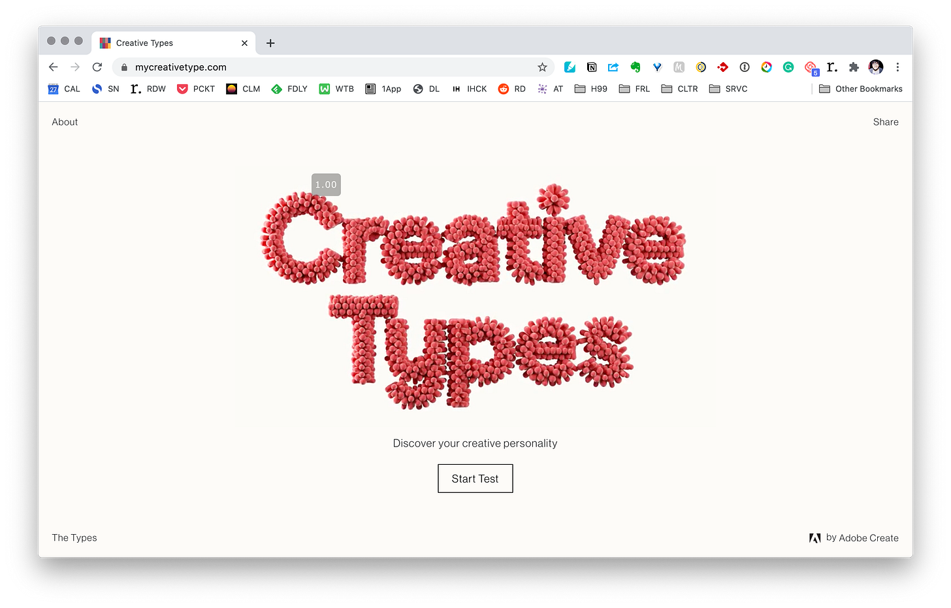
Task: Open the DL bookmark
Action: click(x=427, y=89)
